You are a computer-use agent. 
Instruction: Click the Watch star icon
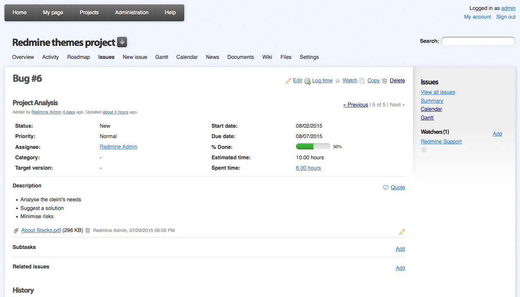tap(338, 81)
